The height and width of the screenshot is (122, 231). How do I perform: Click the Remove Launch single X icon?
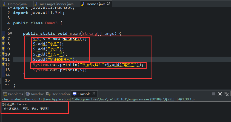pyautogui.click(x=220, y=94)
